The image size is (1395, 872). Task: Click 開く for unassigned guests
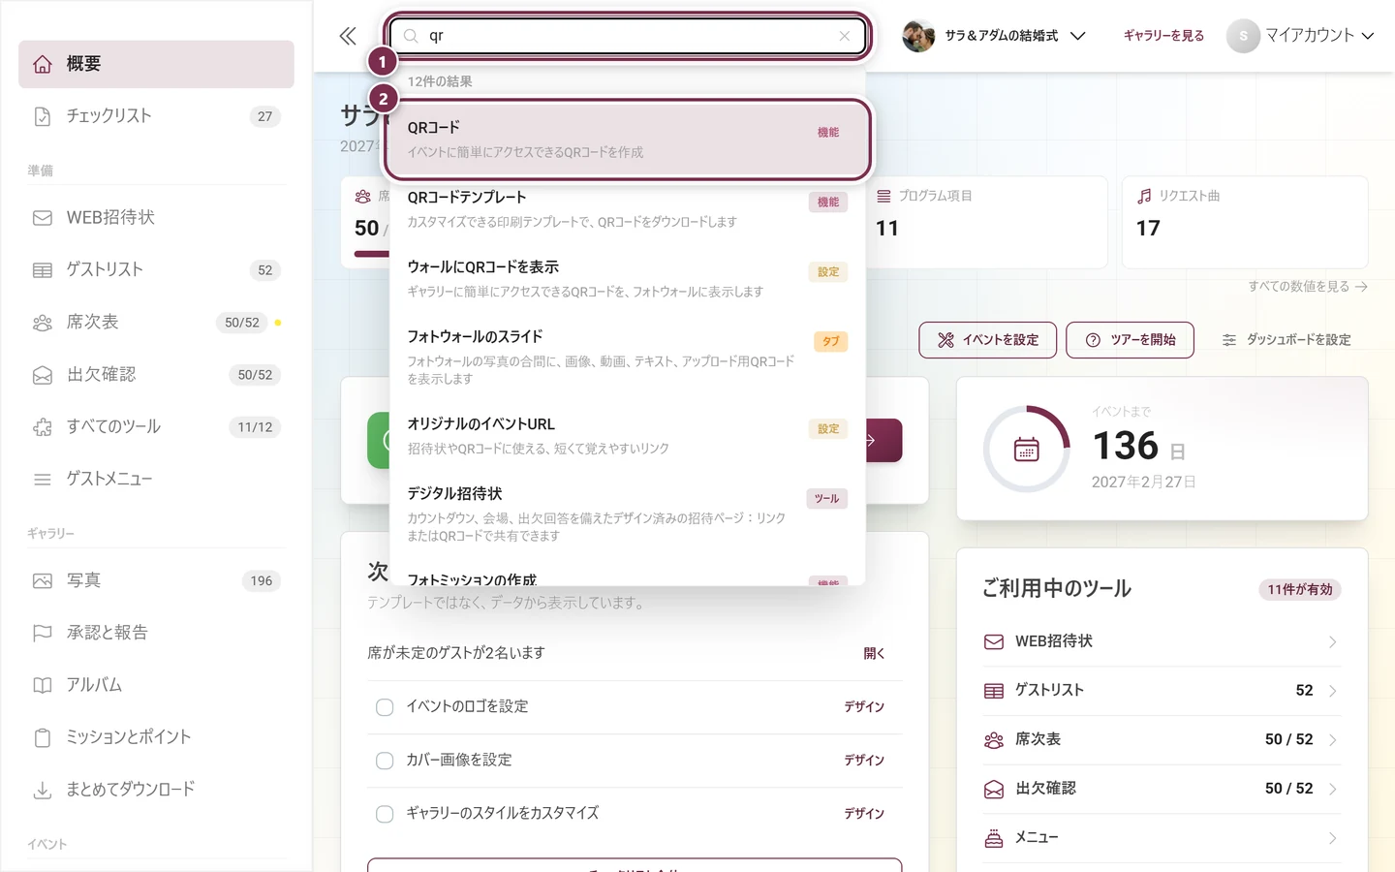tap(874, 654)
